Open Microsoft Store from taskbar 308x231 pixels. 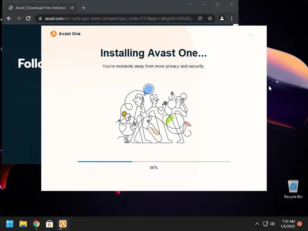[50, 224]
